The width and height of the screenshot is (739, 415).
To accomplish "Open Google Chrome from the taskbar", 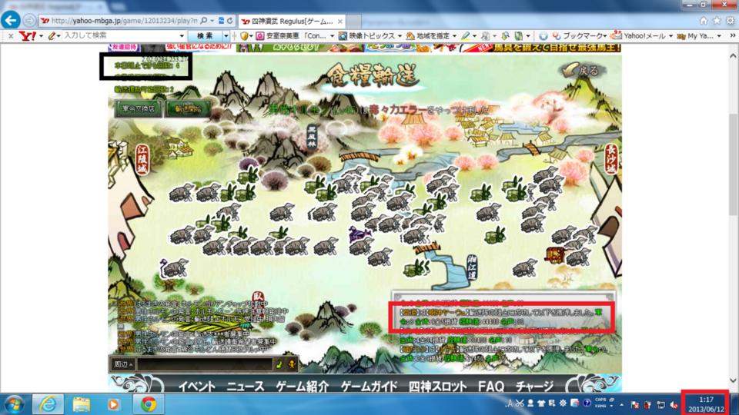I will pyautogui.click(x=149, y=404).
